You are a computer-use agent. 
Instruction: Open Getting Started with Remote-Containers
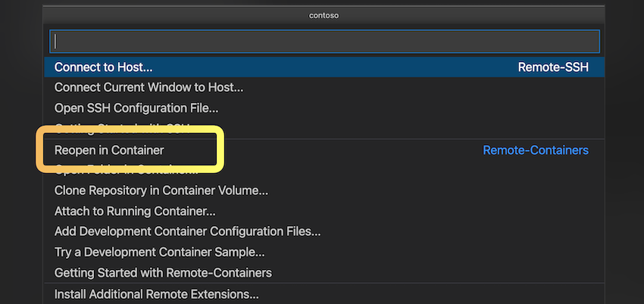click(163, 272)
